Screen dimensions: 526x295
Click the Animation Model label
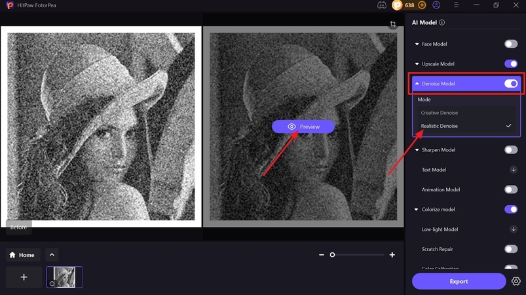441,189
